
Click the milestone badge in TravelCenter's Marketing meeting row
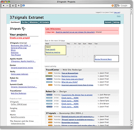point(49,76)
